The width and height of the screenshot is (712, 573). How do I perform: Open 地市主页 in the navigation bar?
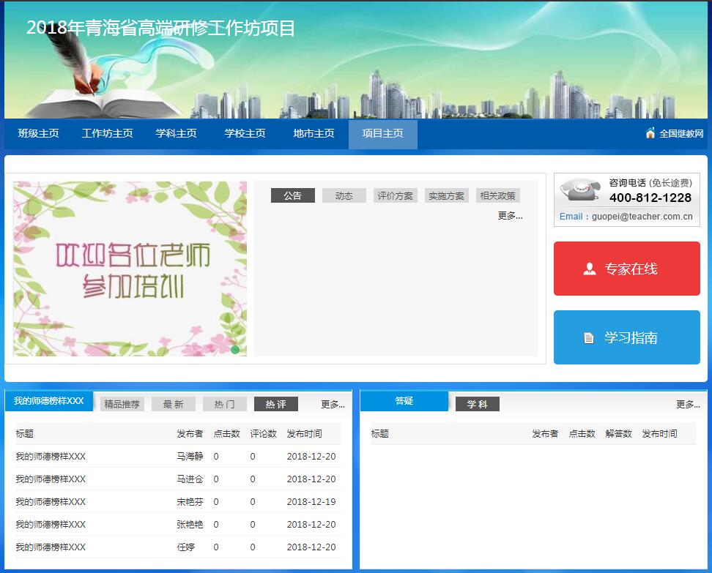click(314, 133)
